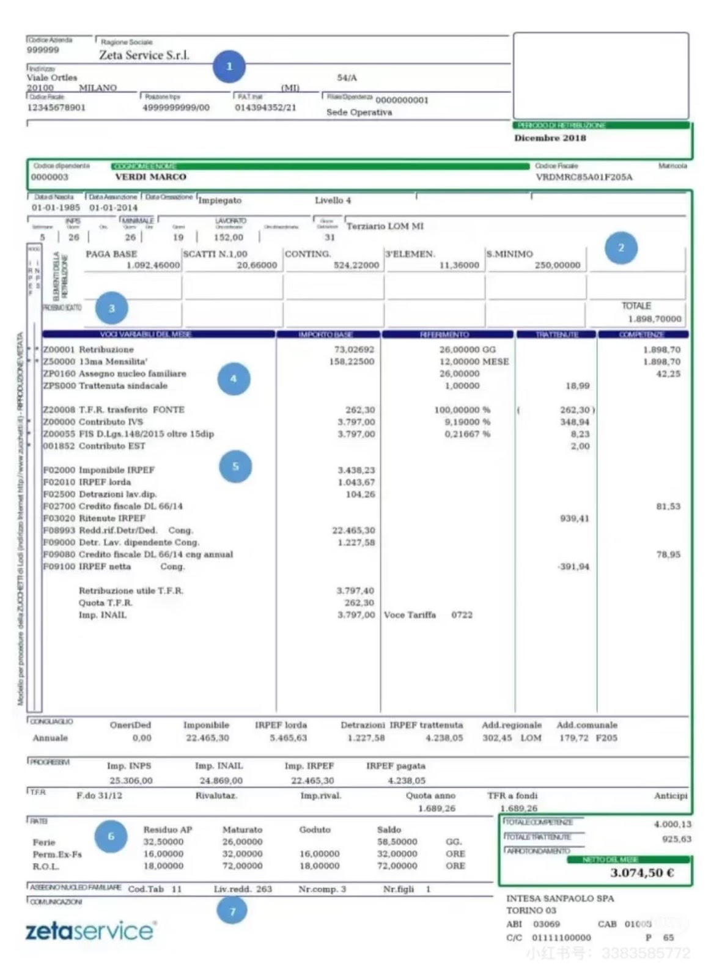Click account number "01111100000"

(x=561, y=938)
